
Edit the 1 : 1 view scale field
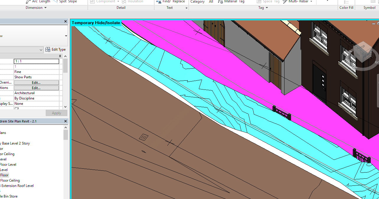tap(36, 61)
